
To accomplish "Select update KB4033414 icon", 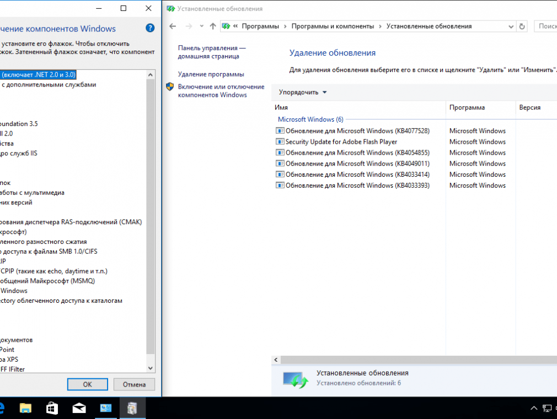I will pyautogui.click(x=280, y=175).
